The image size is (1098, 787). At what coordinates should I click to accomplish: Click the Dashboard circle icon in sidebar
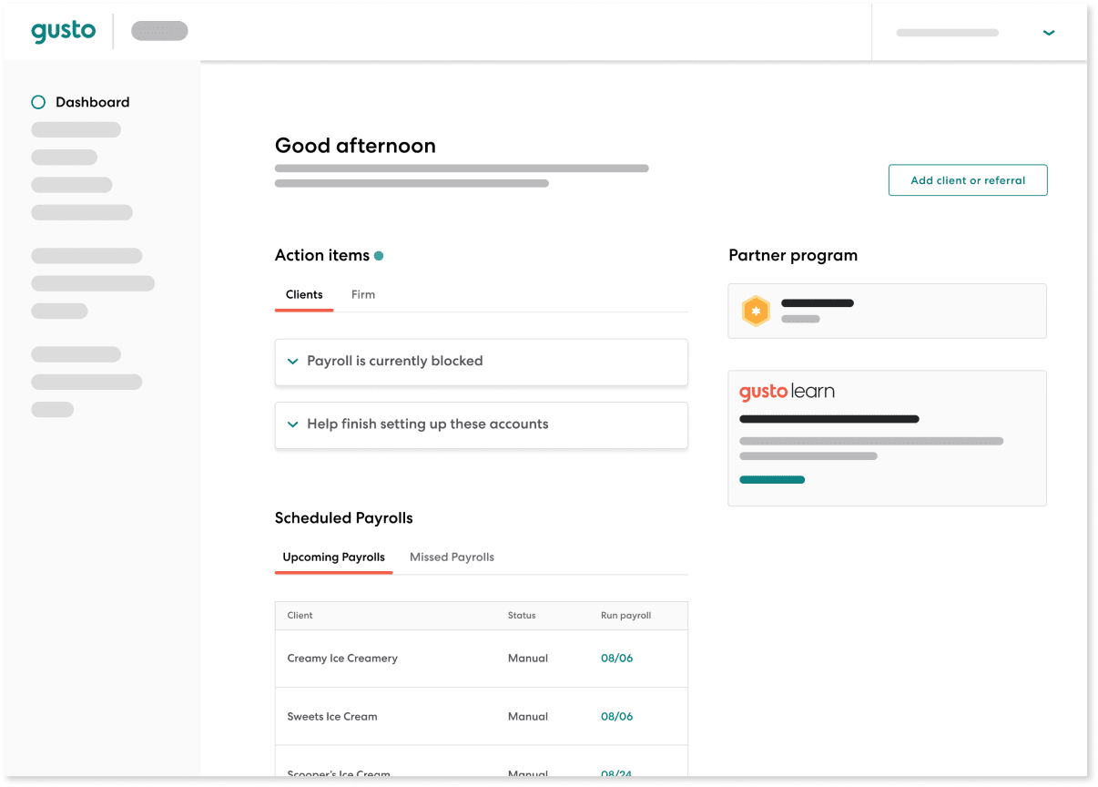38,102
